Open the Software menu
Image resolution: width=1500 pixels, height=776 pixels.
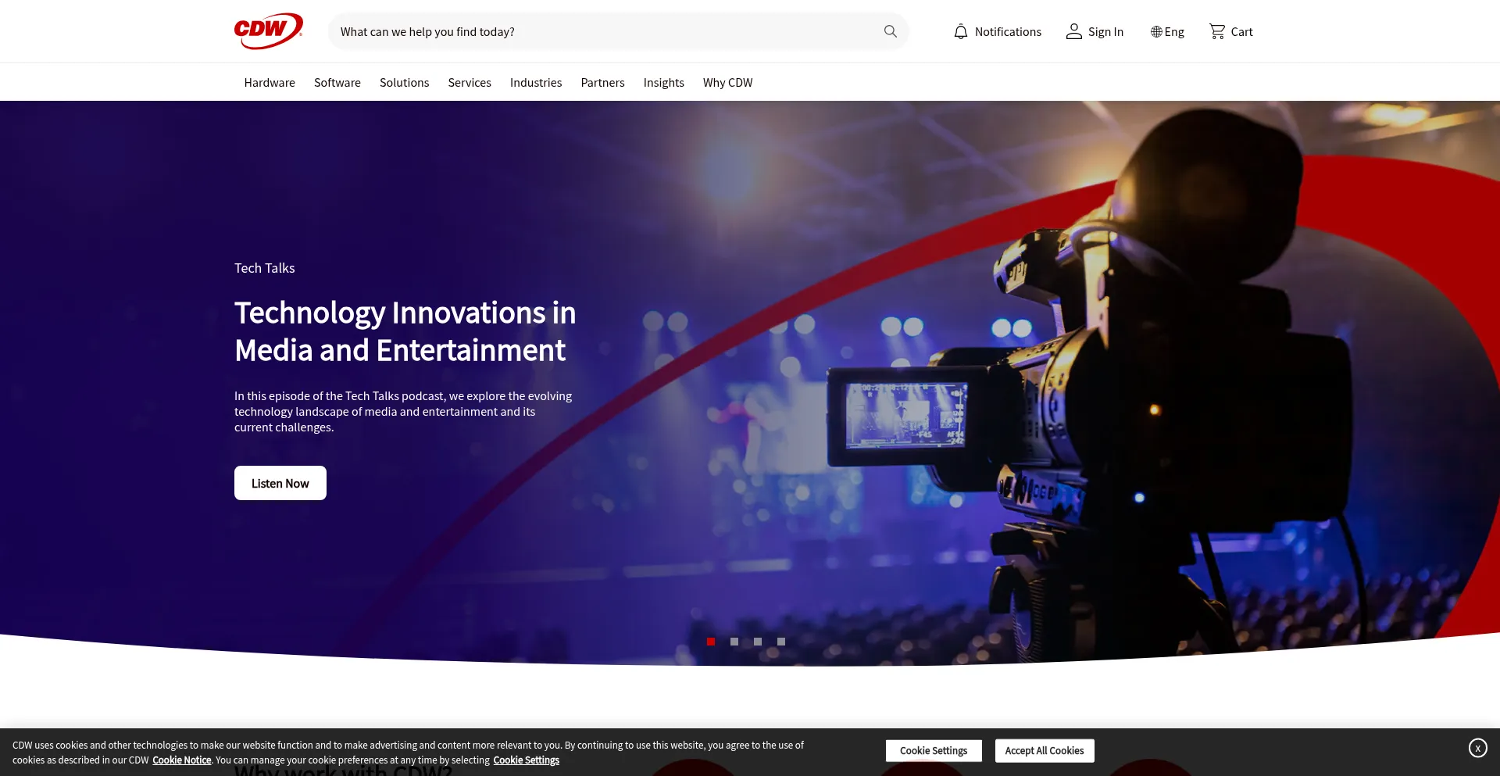[337, 82]
